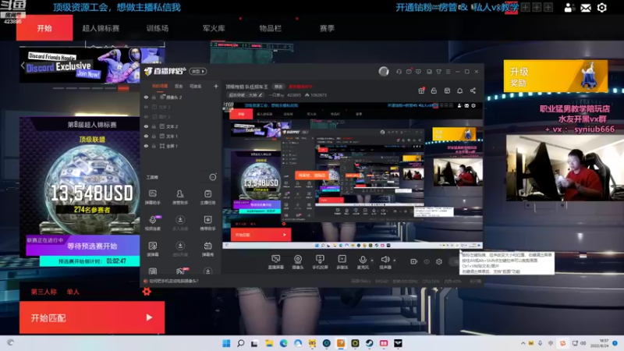
Task: Open the 读弹幕 tool
Action: pyautogui.click(x=153, y=249)
